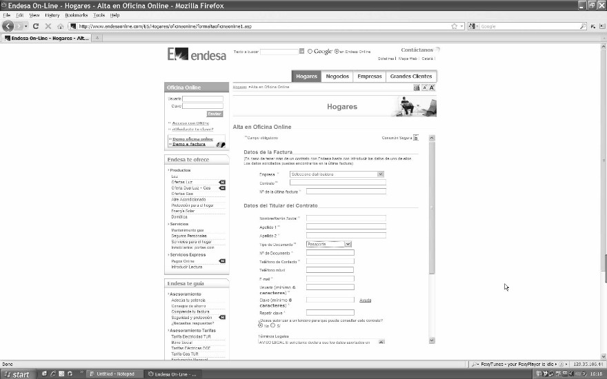Open the Contáctanos link

417,50
